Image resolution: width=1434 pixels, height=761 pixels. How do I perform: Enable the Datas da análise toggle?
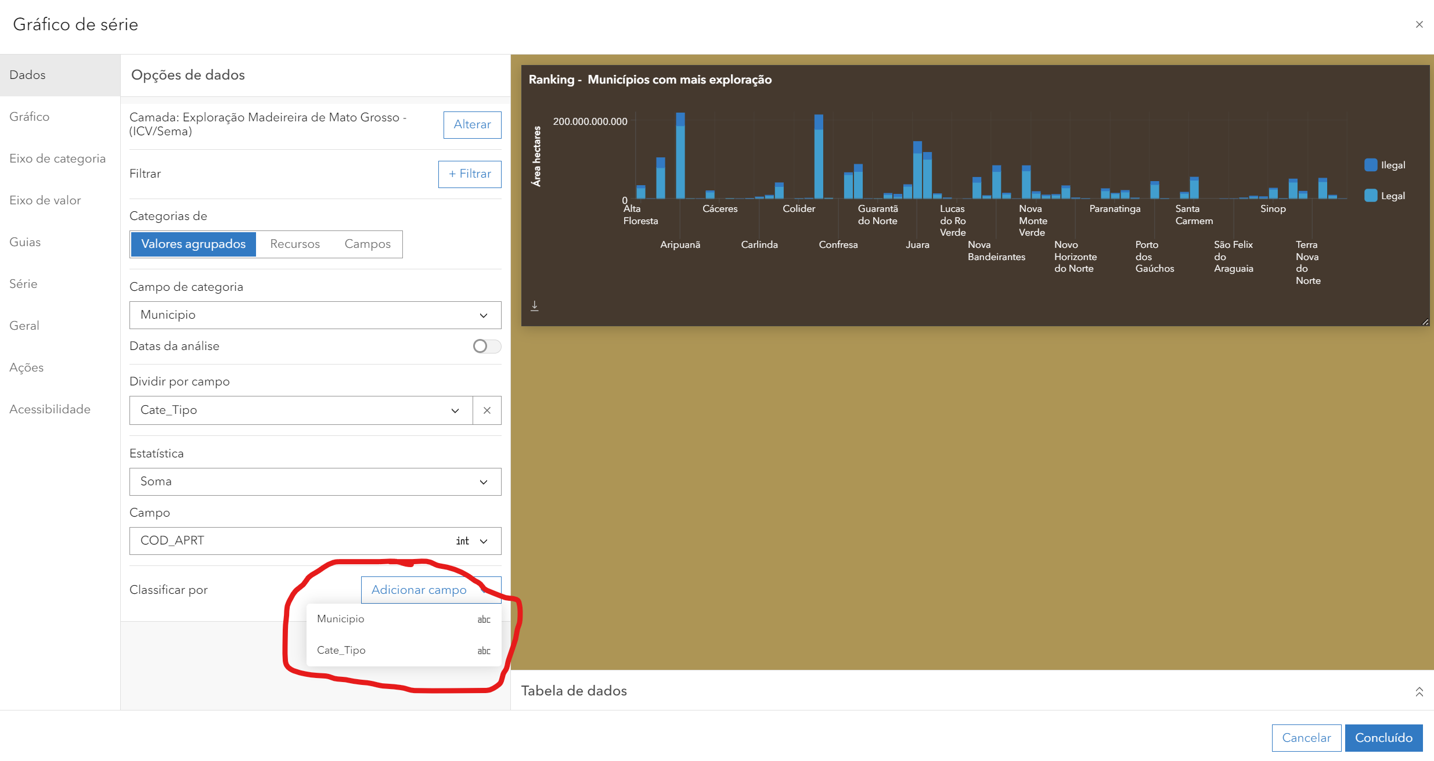pos(487,346)
